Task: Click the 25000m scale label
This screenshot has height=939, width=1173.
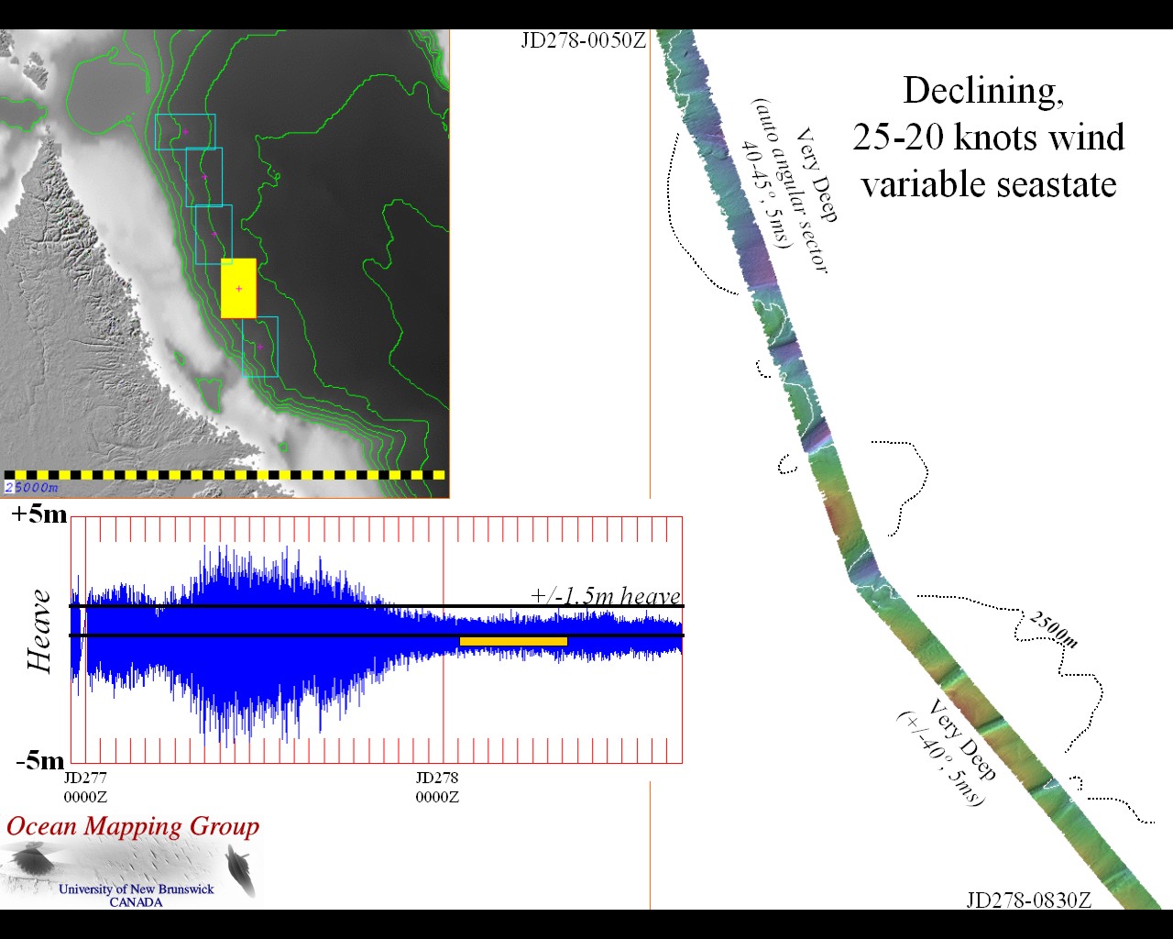Action: pos(31,487)
